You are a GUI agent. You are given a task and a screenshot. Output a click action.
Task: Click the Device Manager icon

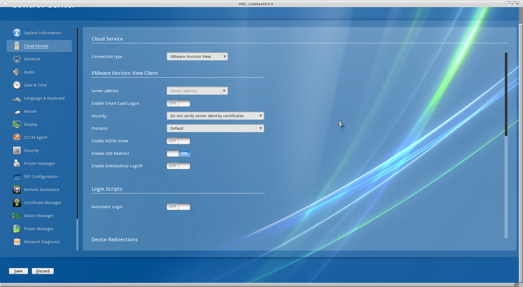[17, 216]
